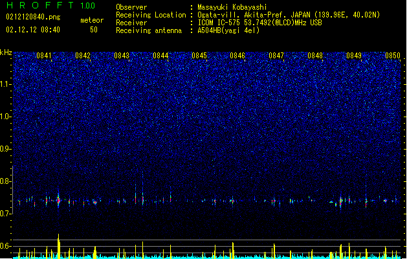This screenshot has width=407, height=259.
Task: Click the Observer label
Action: click(x=131, y=7)
